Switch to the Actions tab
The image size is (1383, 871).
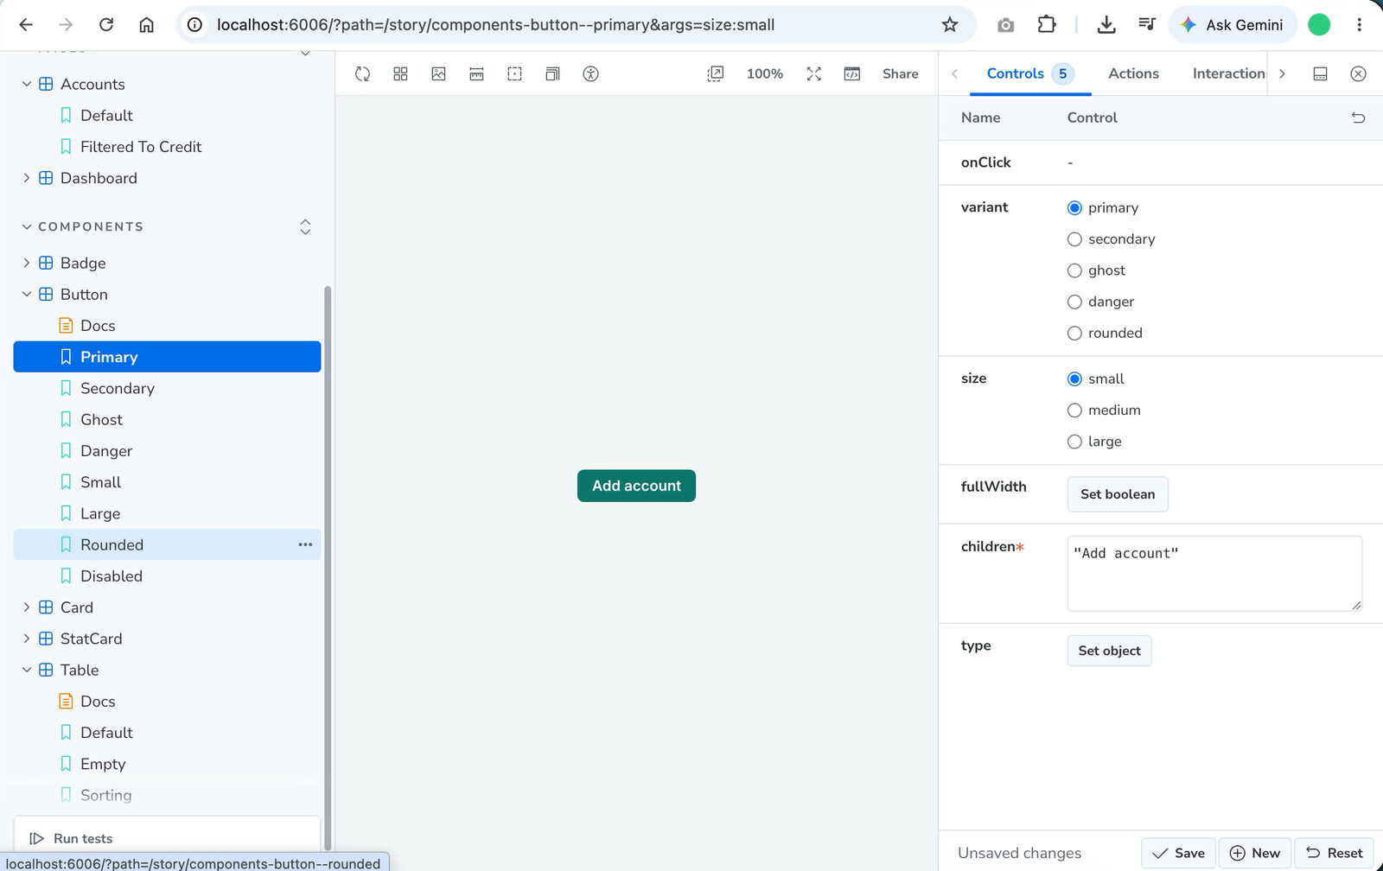(x=1133, y=73)
